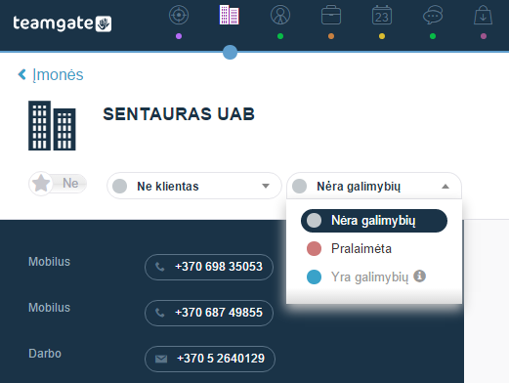Click work number +370 5 2640129
509x383 pixels.
coord(210,359)
